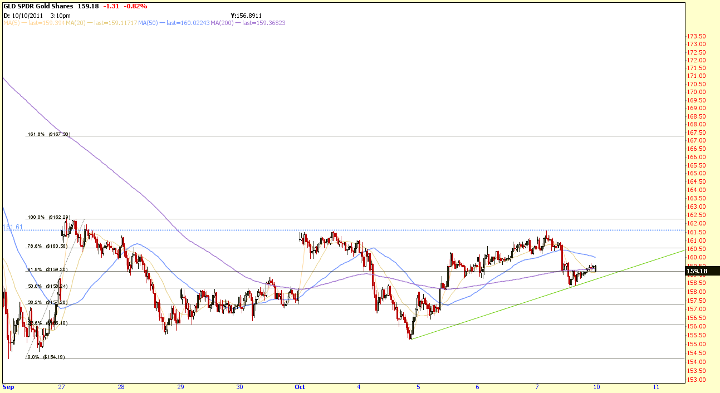Click the MA(200) legend entry
Image resolution: width=720 pixels, height=393 pixels.
click(x=247, y=23)
